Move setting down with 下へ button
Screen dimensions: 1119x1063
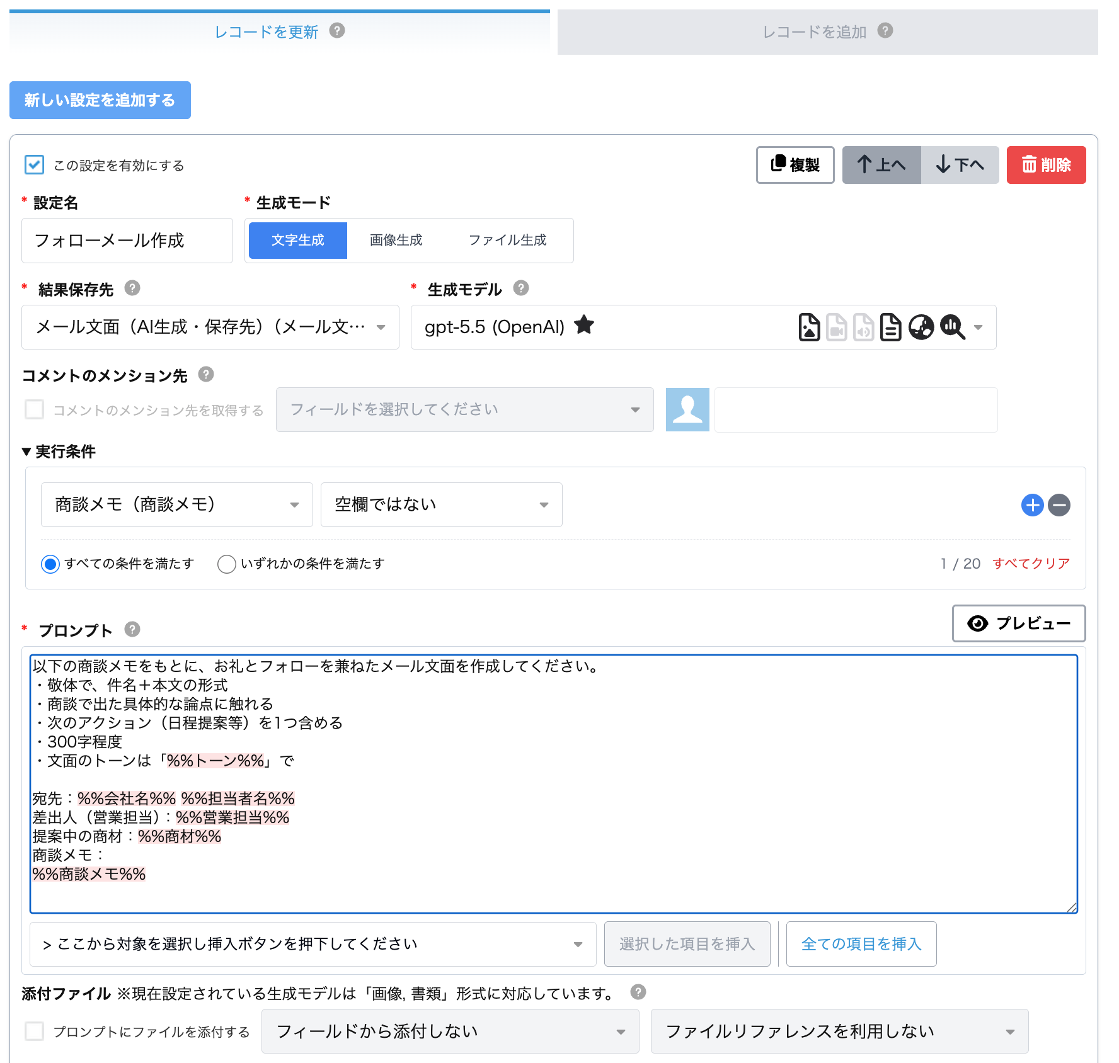[960, 165]
